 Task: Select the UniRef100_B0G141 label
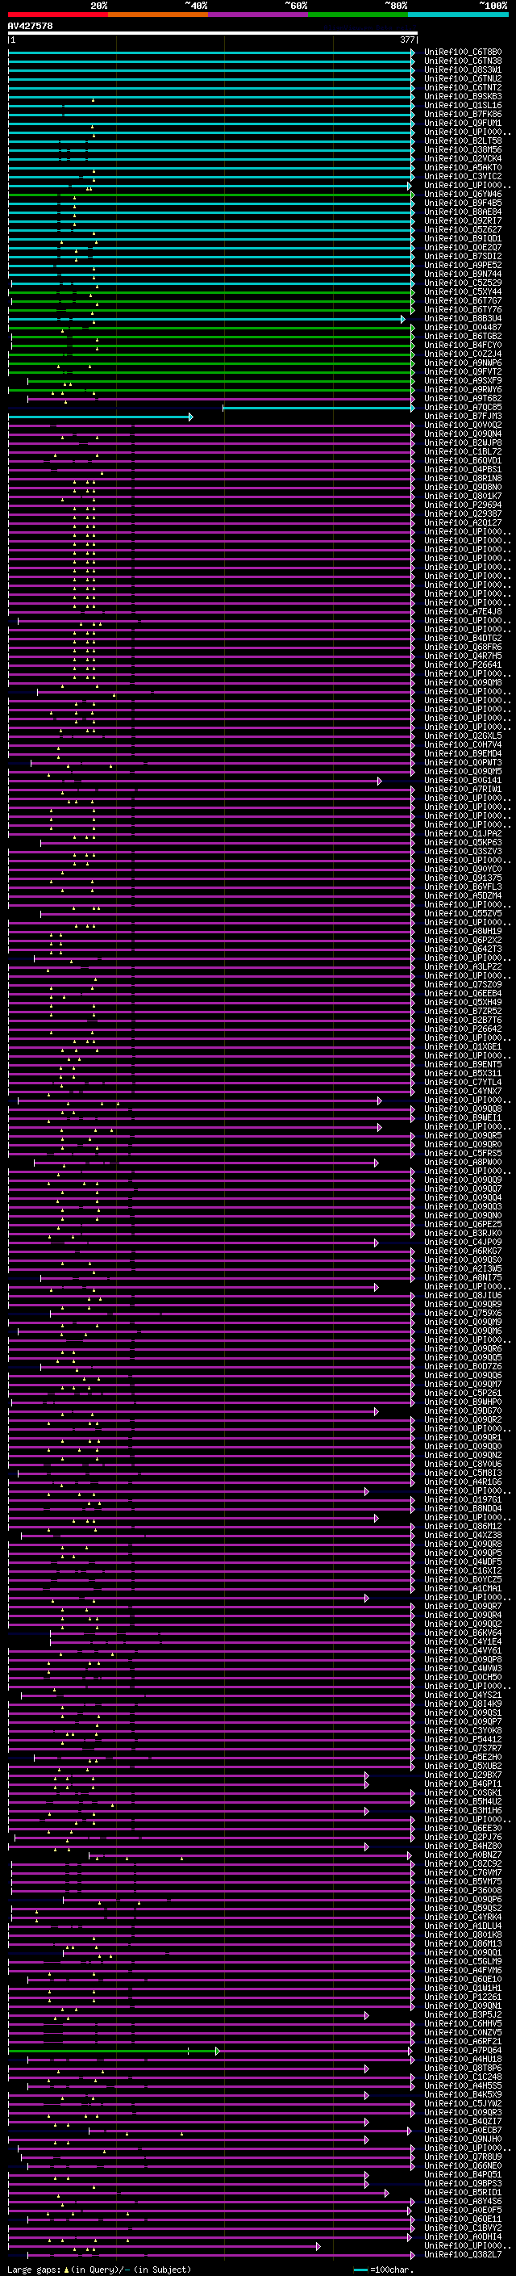[x=463, y=780]
